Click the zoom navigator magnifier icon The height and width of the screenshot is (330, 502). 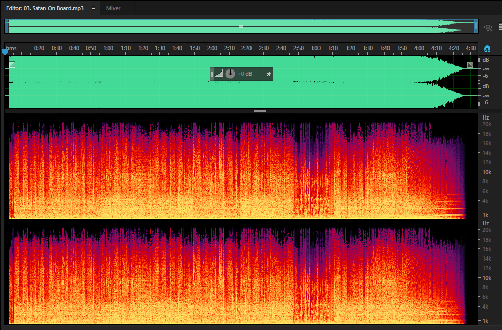pos(488,27)
